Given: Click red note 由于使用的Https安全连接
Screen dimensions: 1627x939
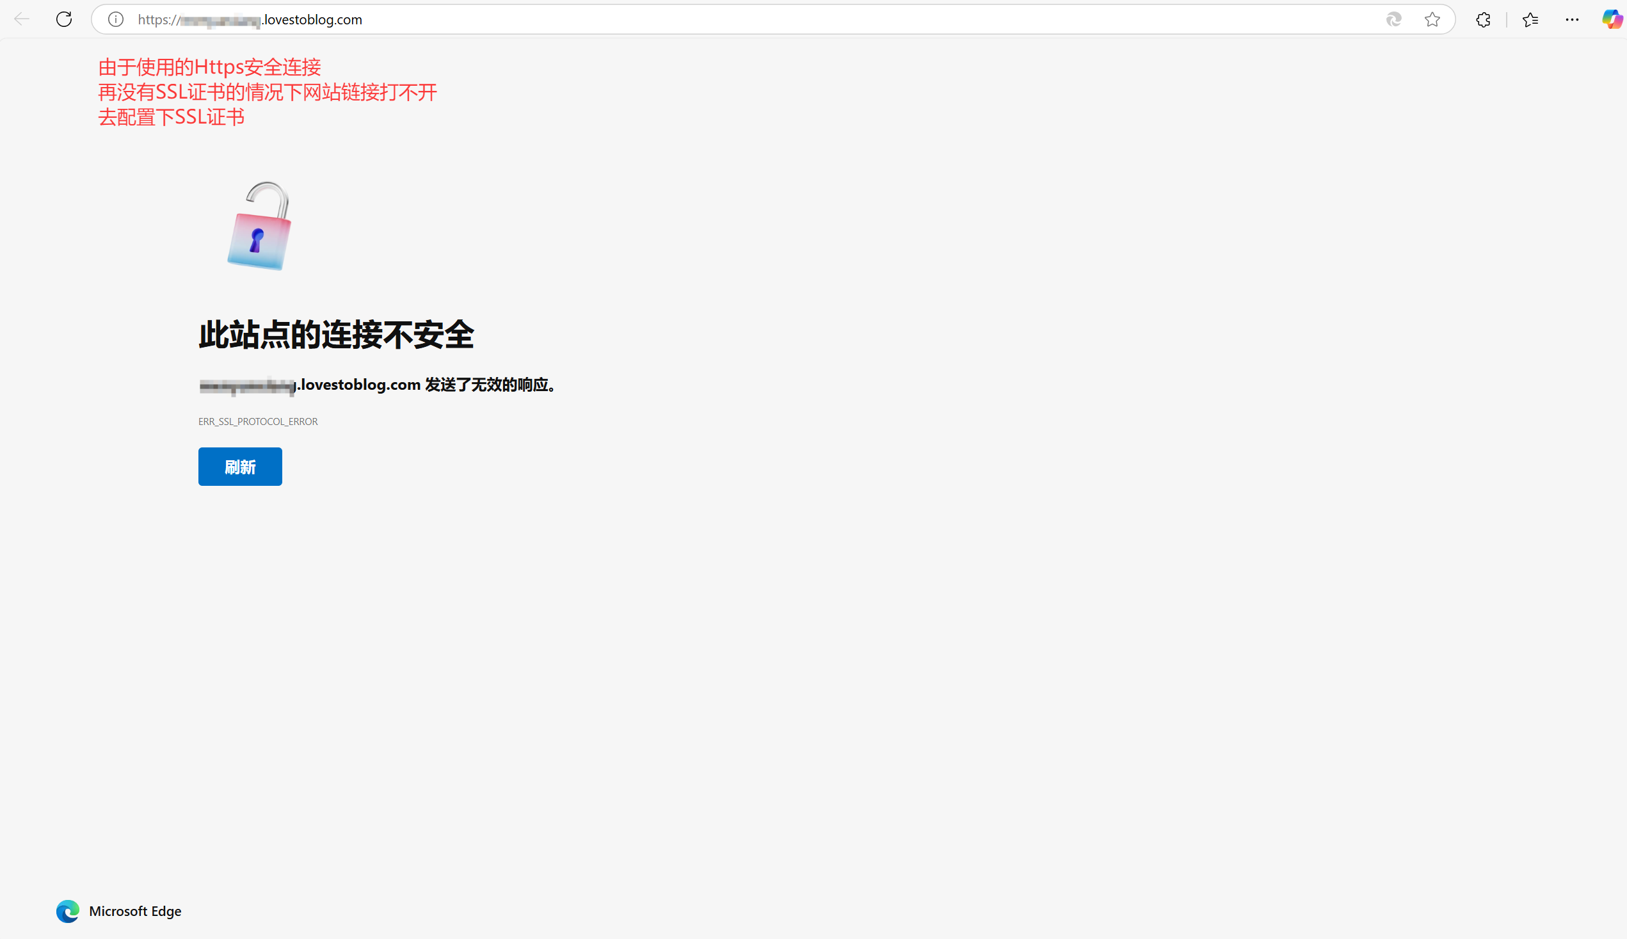Looking at the screenshot, I should click(209, 67).
